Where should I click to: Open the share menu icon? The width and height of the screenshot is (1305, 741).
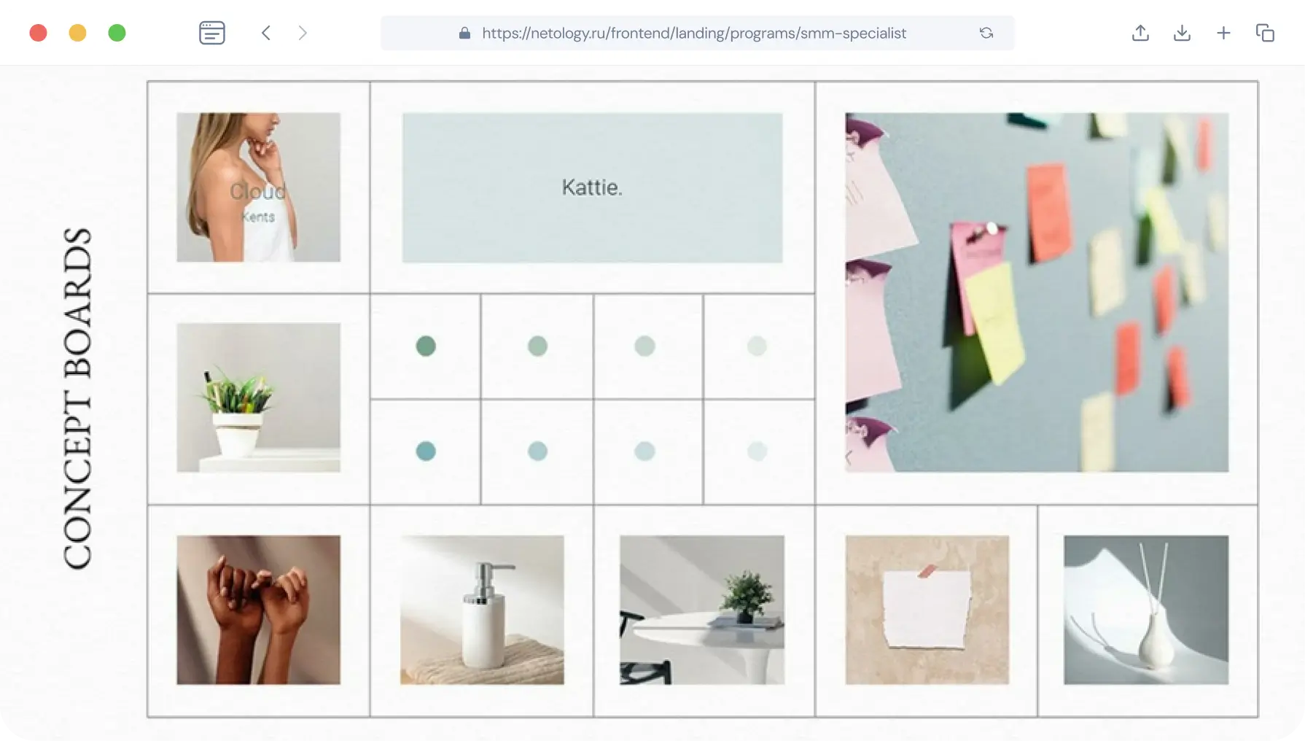(x=1140, y=33)
